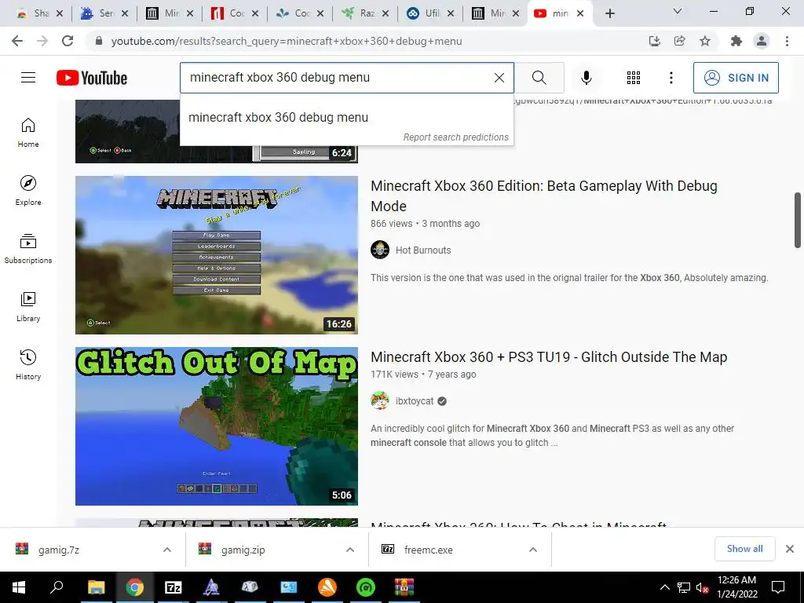This screenshot has width=804, height=603.
Task: Open the tab search dropdown arrow
Action: [x=677, y=11]
